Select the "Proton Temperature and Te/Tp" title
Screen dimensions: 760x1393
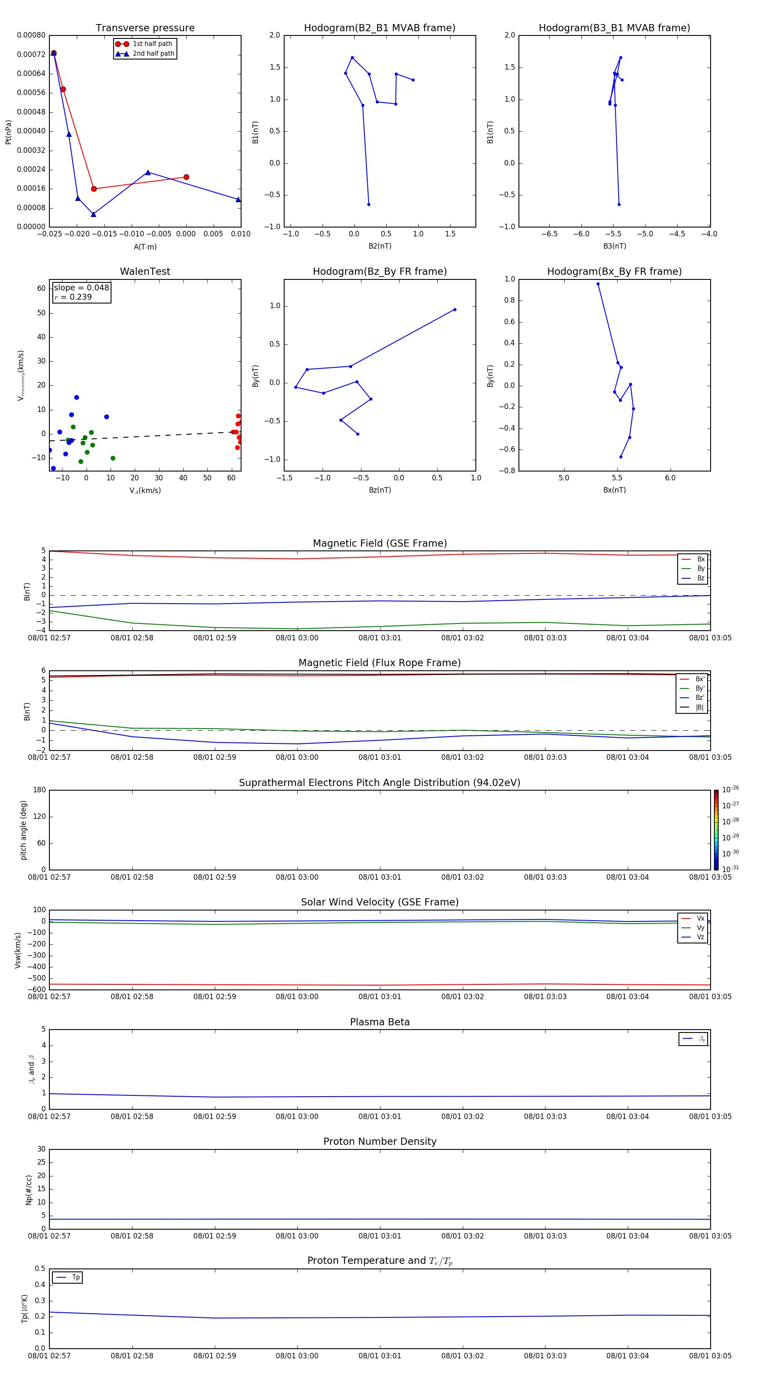click(x=380, y=1261)
